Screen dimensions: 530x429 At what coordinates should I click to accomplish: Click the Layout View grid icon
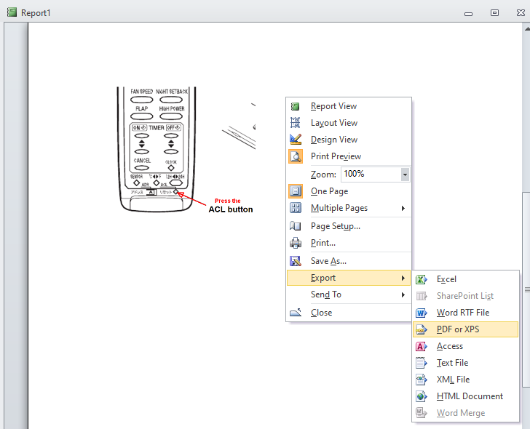point(295,123)
